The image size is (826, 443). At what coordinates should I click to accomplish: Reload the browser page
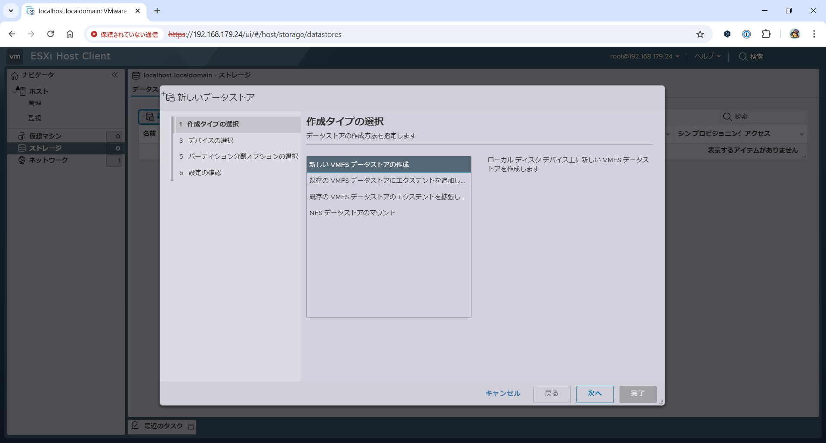click(51, 34)
